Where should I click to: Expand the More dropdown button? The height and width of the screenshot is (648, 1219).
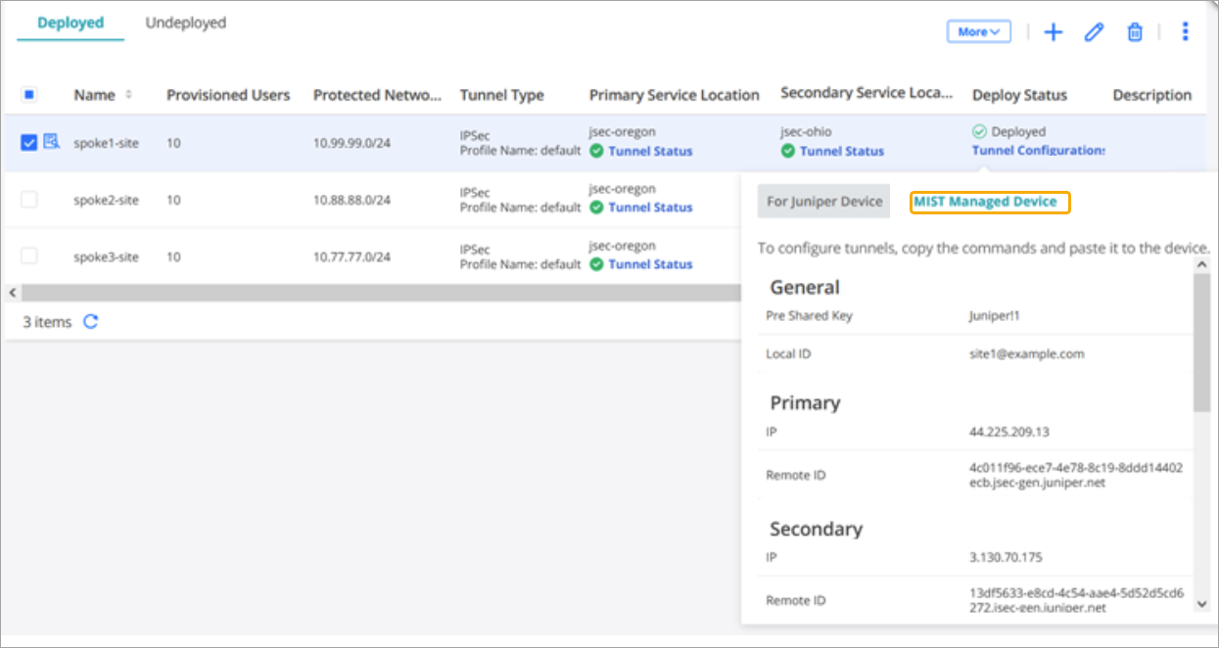coord(978,32)
